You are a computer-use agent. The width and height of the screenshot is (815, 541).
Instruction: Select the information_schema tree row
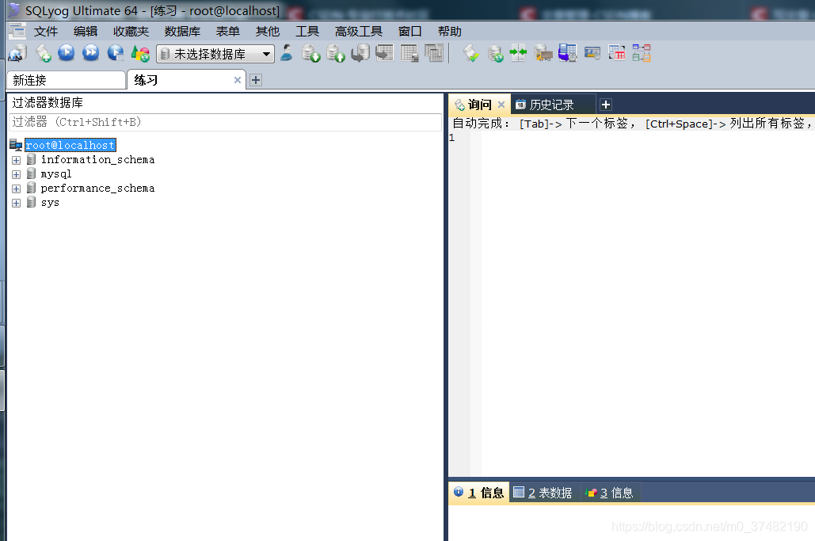[x=97, y=159]
